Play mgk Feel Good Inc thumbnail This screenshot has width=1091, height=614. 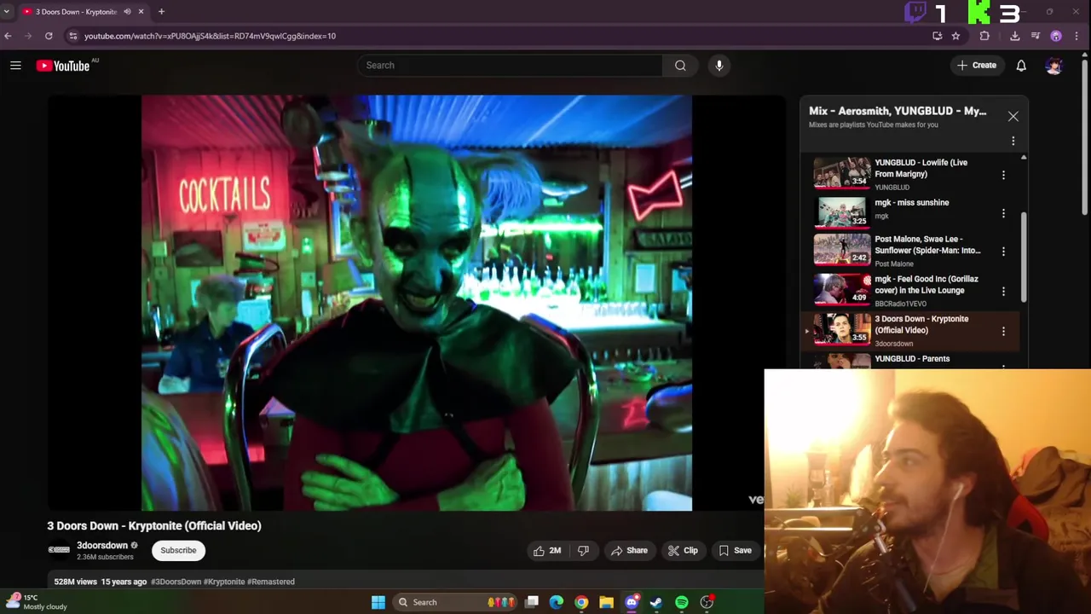click(842, 289)
